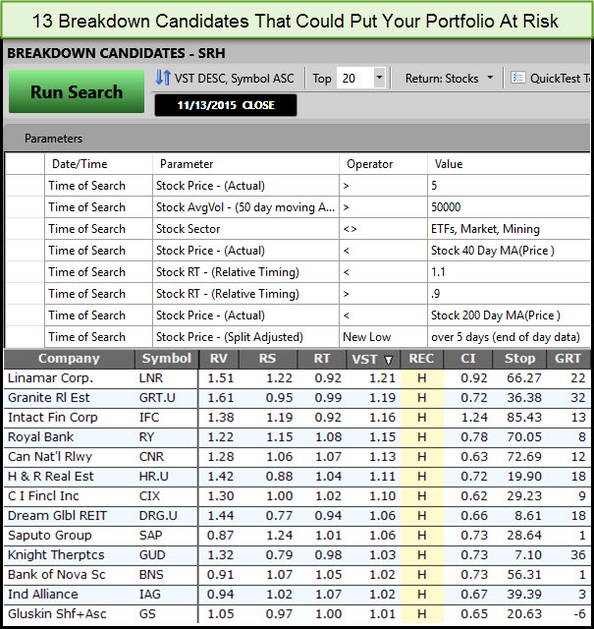Click the GUD symbol for Knight Therptcs
Viewport: 594px width, 629px height.
click(152, 555)
